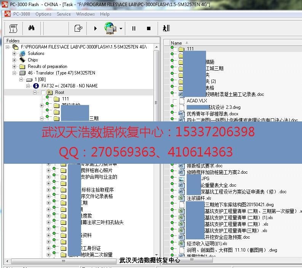Check the box for ACAD.VLX file

pos(175,101)
